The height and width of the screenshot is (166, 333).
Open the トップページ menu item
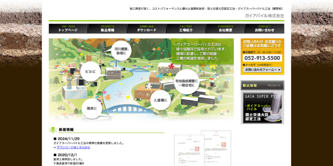(x=68, y=29)
